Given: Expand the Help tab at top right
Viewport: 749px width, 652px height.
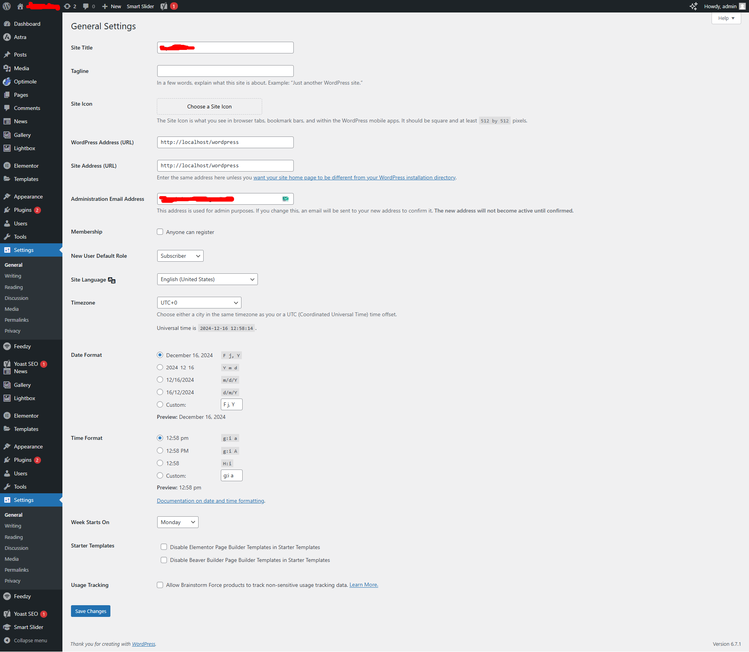Looking at the screenshot, I should pos(726,18).
